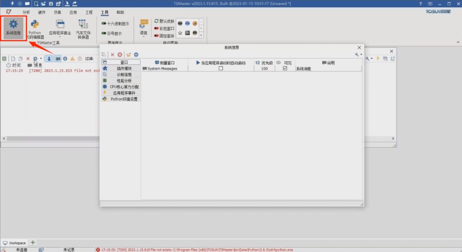The height and width of the screenshot is (252, 462).
Task: Click the red X delete icon in 系统信息 dialog toolbar
Action: coord(113,54)
